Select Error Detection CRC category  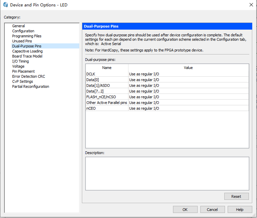29,76
